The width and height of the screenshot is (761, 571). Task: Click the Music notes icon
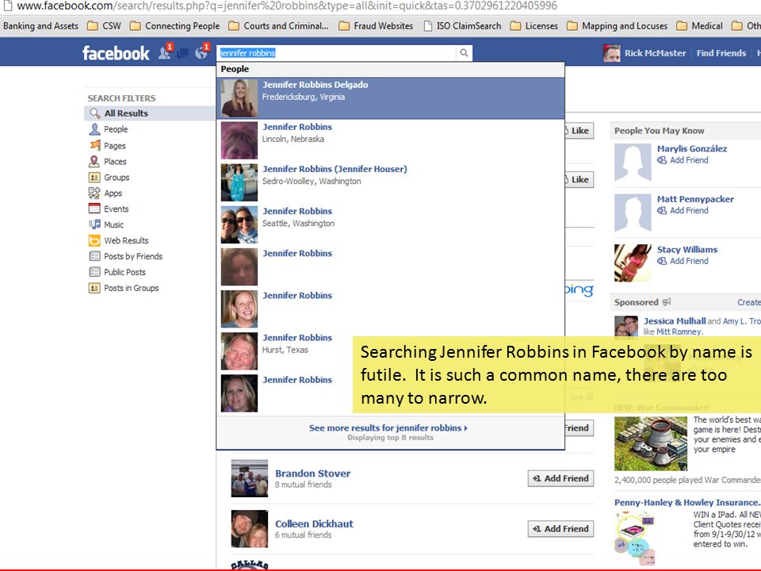pos(94,224)
